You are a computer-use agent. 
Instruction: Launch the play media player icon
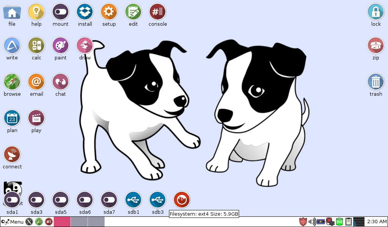(x=36, y=118)
